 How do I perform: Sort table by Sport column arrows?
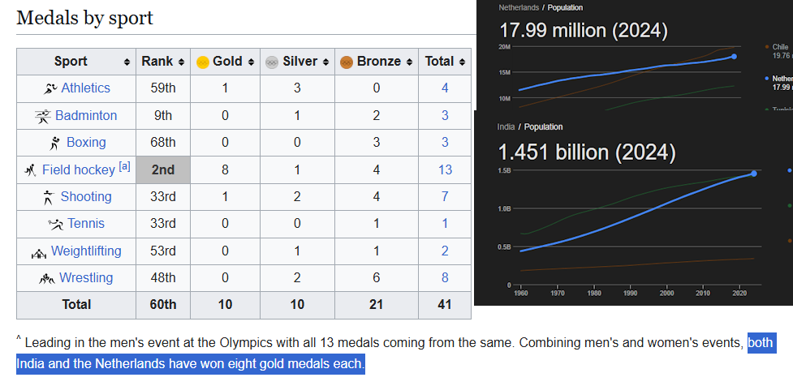tap(127, 62)
